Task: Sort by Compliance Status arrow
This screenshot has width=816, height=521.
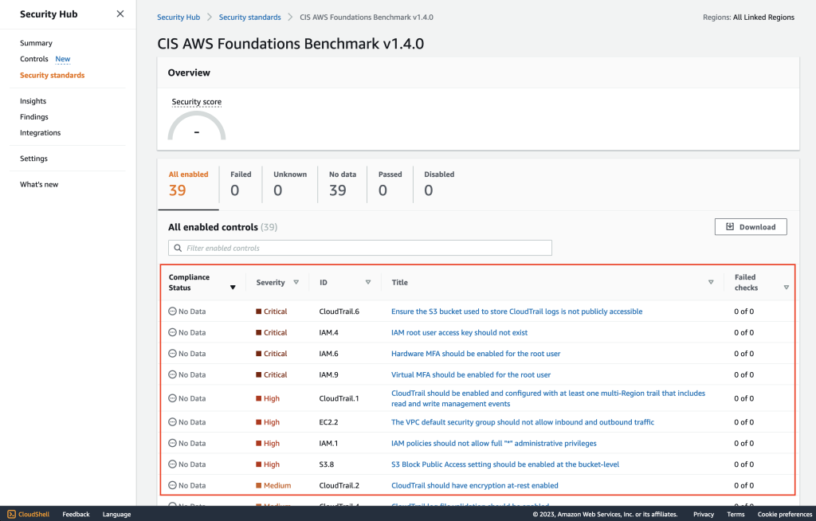Action: pos(233,288)
